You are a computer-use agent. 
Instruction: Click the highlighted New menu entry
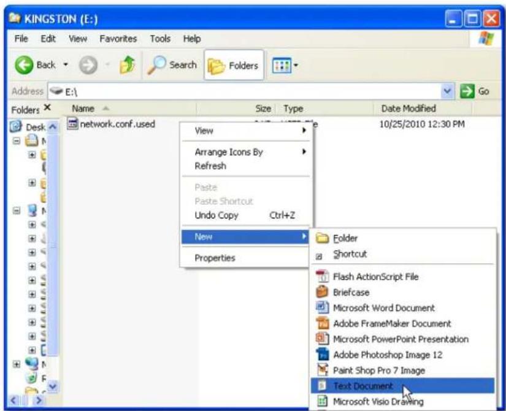(x=245, y=237)
